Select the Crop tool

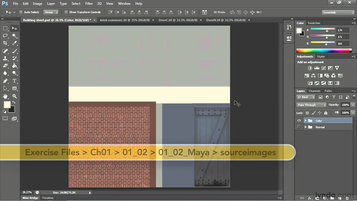pos(5,43)
